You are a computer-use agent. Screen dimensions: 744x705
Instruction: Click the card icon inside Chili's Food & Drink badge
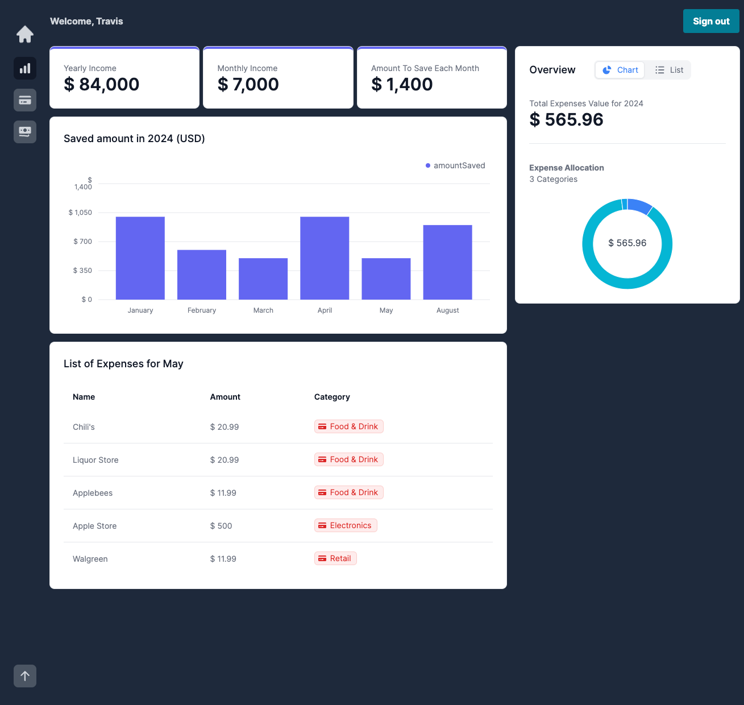coord(323,426)
